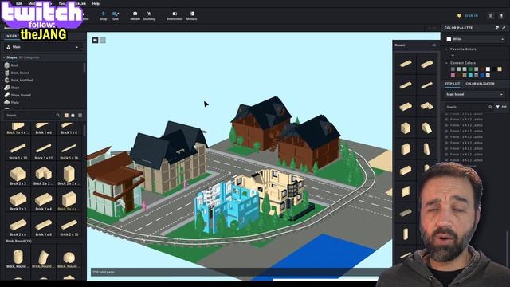The image size is (510, 287).
Task: Click the Brick, Round (19) section header
Action: pyautogui.click(x=18, y=241)
